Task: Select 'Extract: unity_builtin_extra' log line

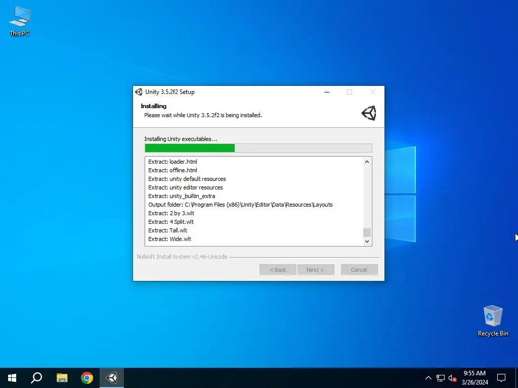Action: pyautogui.click(x=182, y=196)
